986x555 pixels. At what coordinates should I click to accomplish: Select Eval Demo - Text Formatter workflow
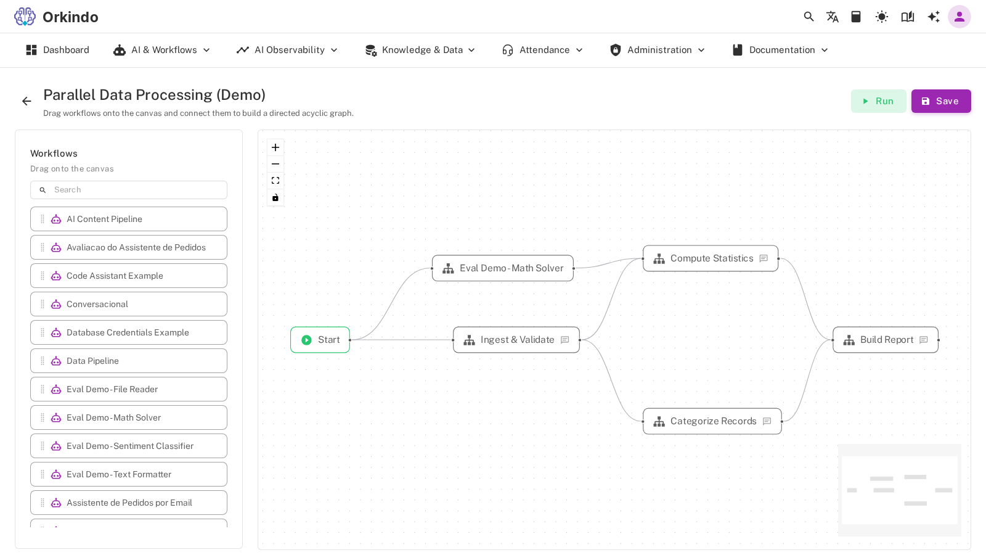129,474
